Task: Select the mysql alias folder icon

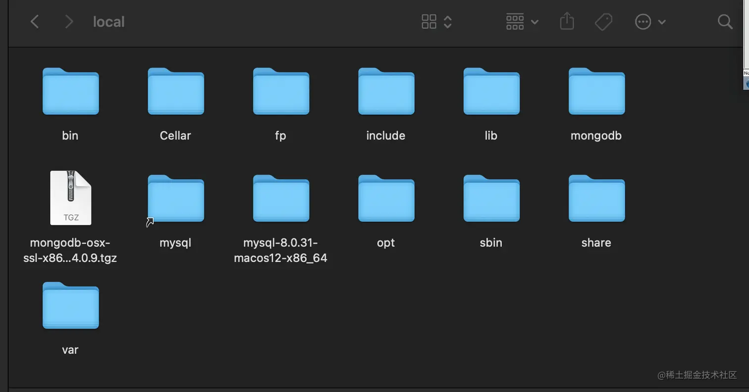Action: point(176,198)
